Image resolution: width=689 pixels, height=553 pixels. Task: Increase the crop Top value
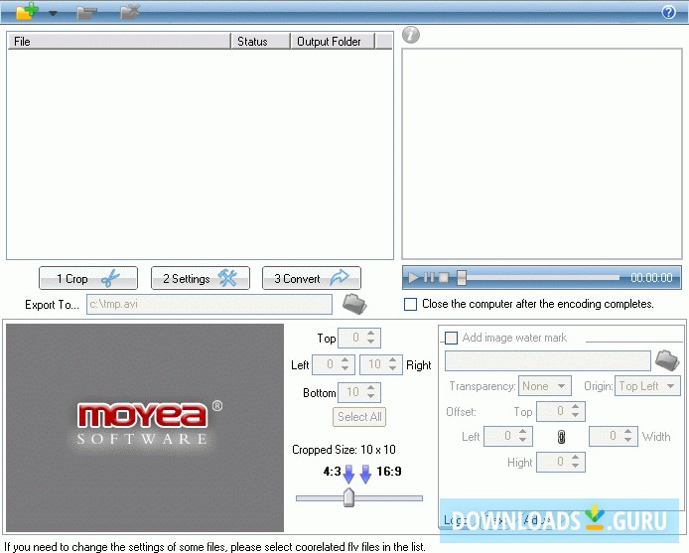pos(371,334)
